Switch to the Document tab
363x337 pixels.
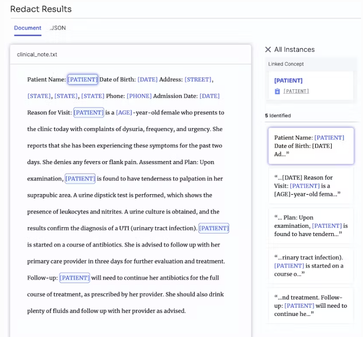click(27, 28)
